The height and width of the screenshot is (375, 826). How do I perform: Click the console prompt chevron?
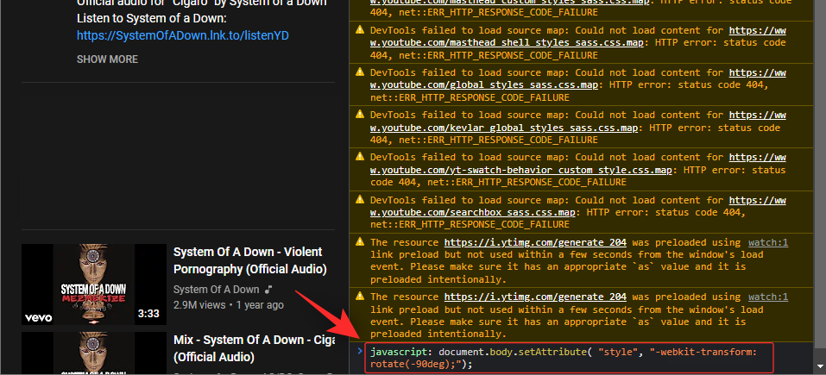360,352
